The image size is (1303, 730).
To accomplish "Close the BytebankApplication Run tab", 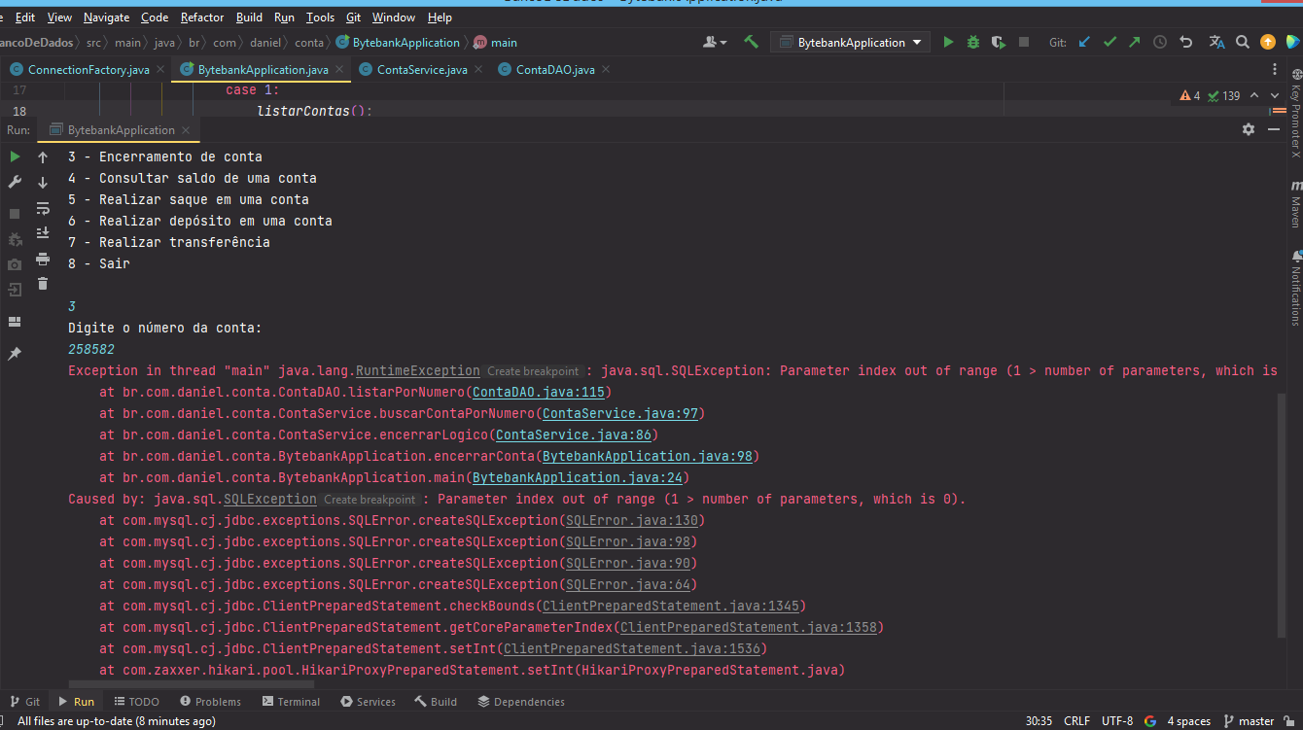I will tap(186, 130).
